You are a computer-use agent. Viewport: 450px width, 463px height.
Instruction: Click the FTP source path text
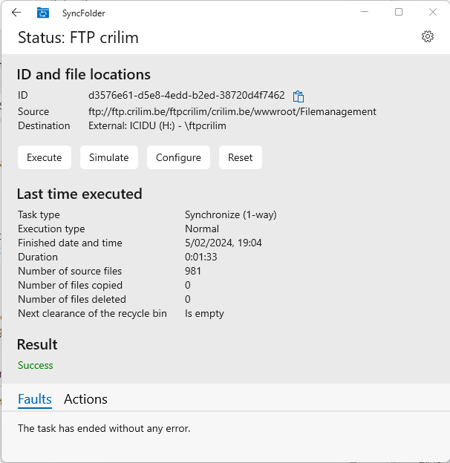coord(232,111)
